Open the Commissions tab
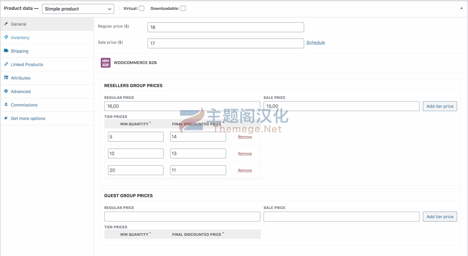 pos(47,105)
